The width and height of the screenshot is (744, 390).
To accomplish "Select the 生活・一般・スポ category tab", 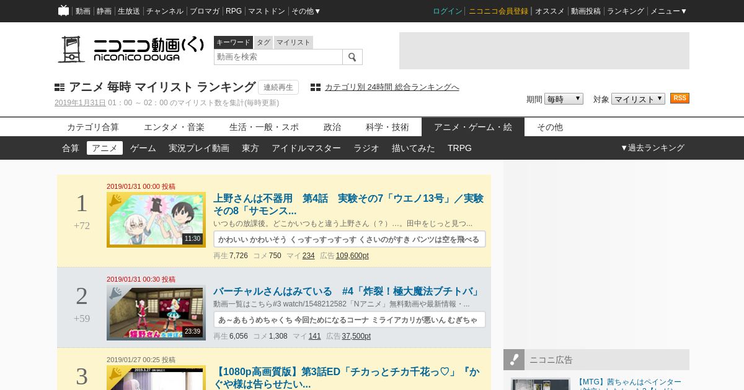I will point(264,127).
